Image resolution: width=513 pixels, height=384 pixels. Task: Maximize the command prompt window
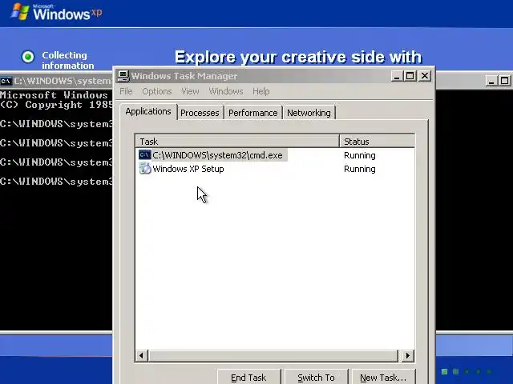504,81
